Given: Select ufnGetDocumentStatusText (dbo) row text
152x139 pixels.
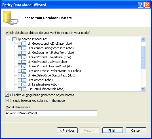Looking at the screenshot, I should (51, 53).
